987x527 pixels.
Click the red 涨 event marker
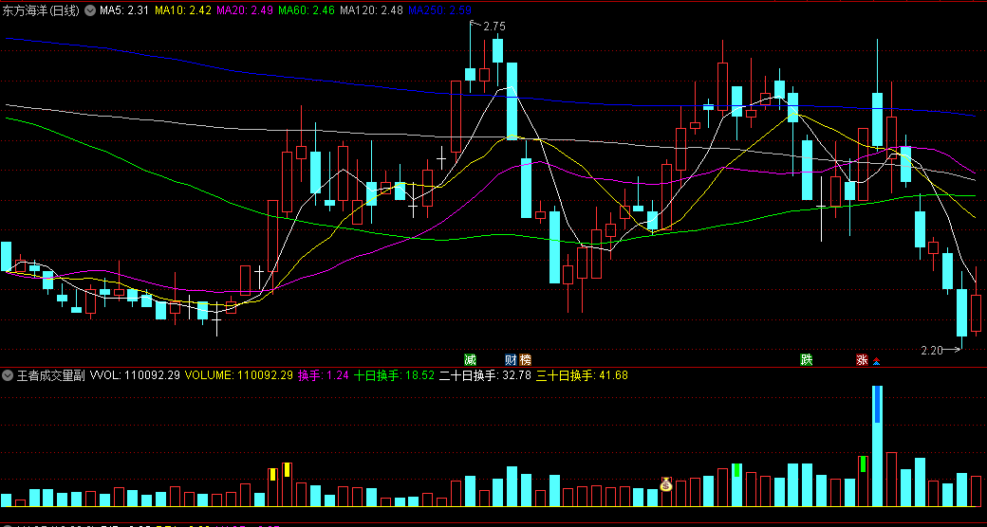[862, 360]
